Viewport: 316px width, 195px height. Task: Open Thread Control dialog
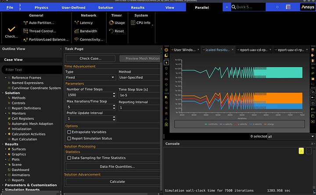click(x=39, y=31)
